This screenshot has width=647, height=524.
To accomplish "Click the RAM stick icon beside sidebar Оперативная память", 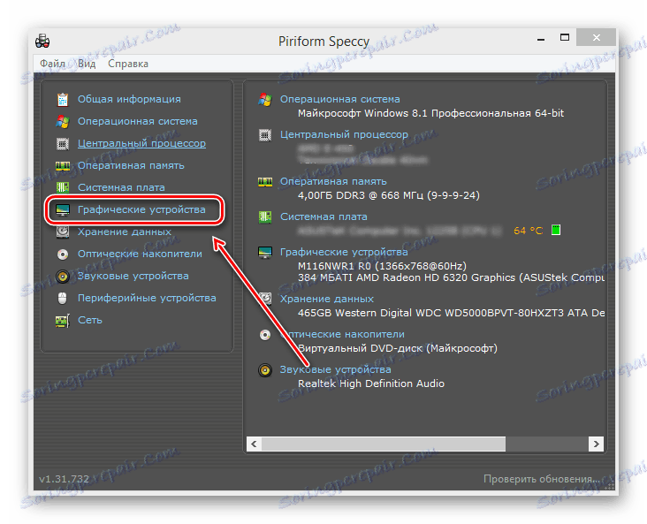I will pyautogui.click(x=63, y=165).
